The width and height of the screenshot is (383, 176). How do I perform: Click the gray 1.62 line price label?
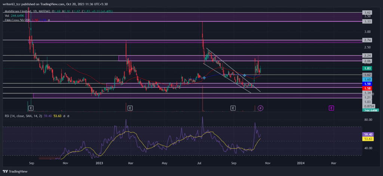click(367, 75)
